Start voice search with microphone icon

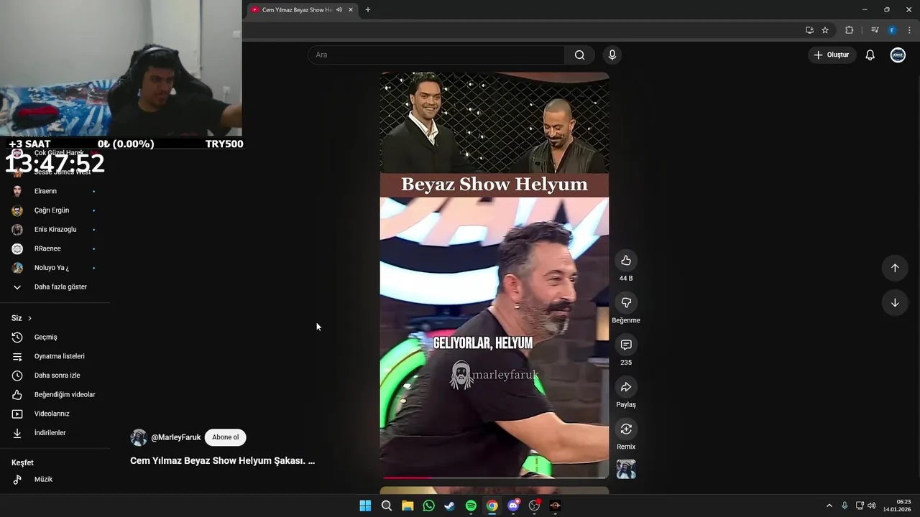[x=612, y=55]
